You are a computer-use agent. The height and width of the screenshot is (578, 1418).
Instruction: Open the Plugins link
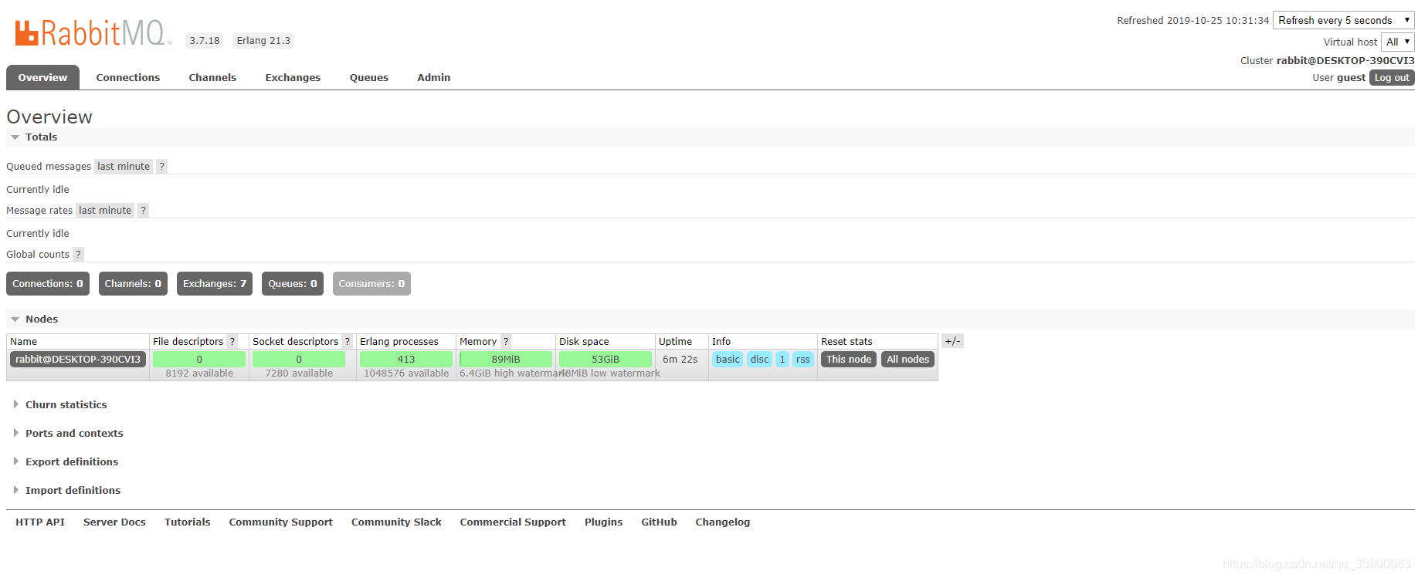pyautogui.click(x=603, y=522)
